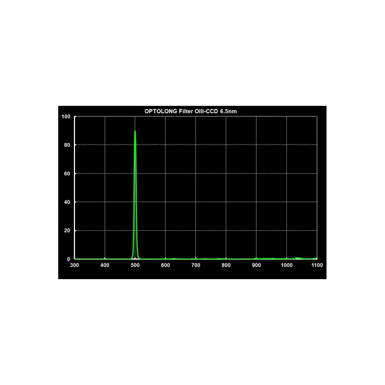Click the y-axis label 80
Image resolution: width=385 pixels, height=385 pixels.
[x=67, y=145]
